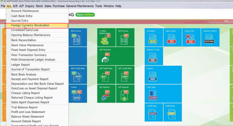
Task: Open the A/P Payment tile
Action: pyautogui.click(x=116, y=56)
